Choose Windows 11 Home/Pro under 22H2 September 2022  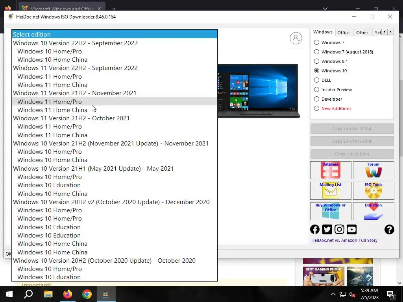coord(115,77)
